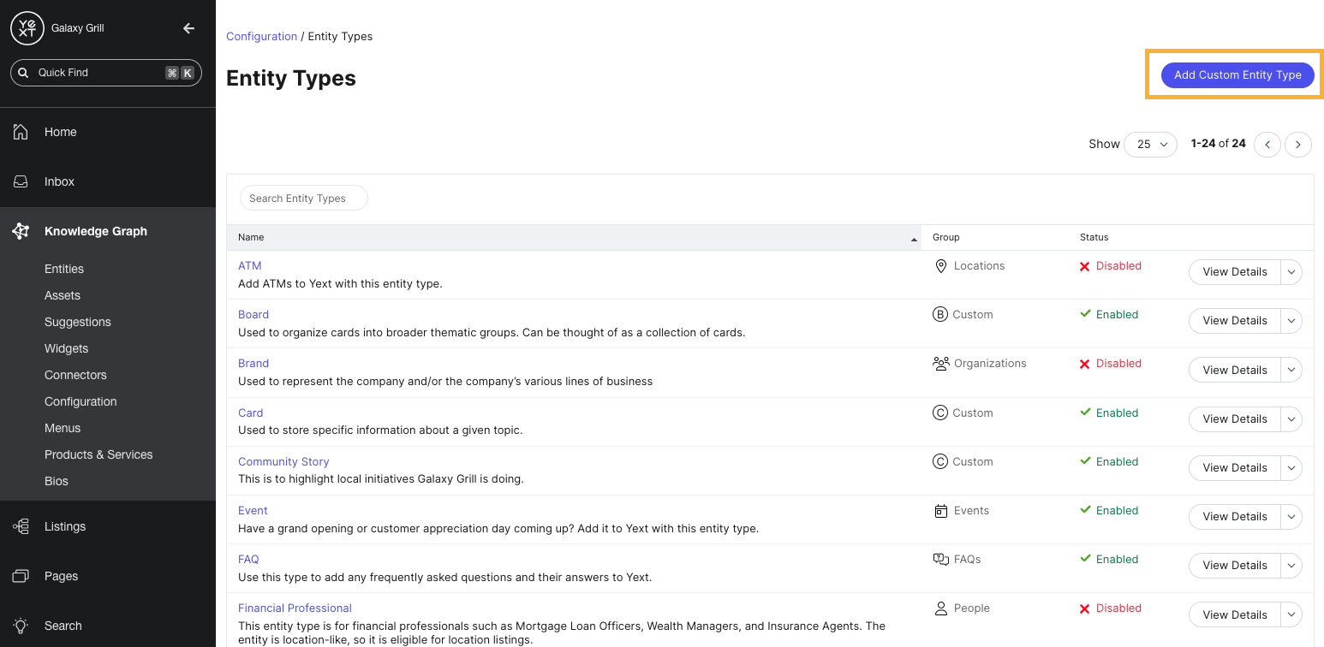Click the Inbox tray icon
The height and width of the screenshot is (647, 1324).
21,181
